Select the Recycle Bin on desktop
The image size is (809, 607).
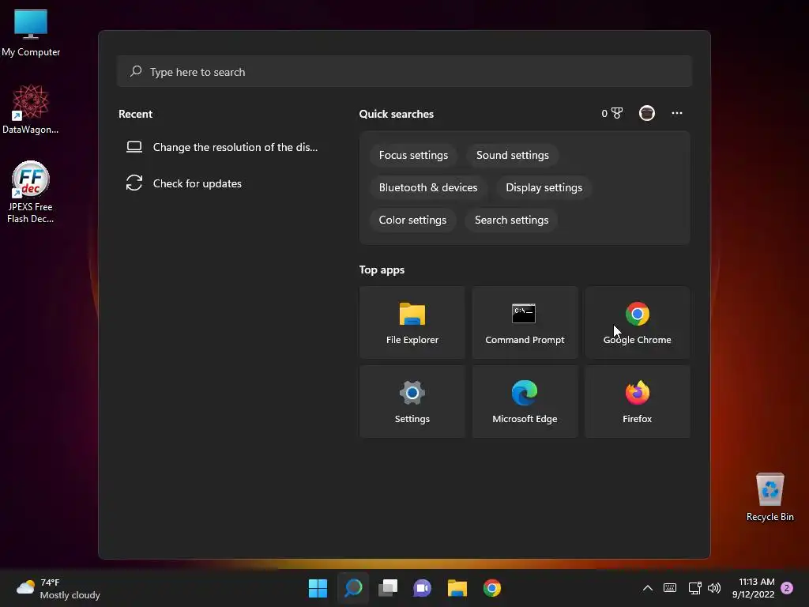click(769, 497)
